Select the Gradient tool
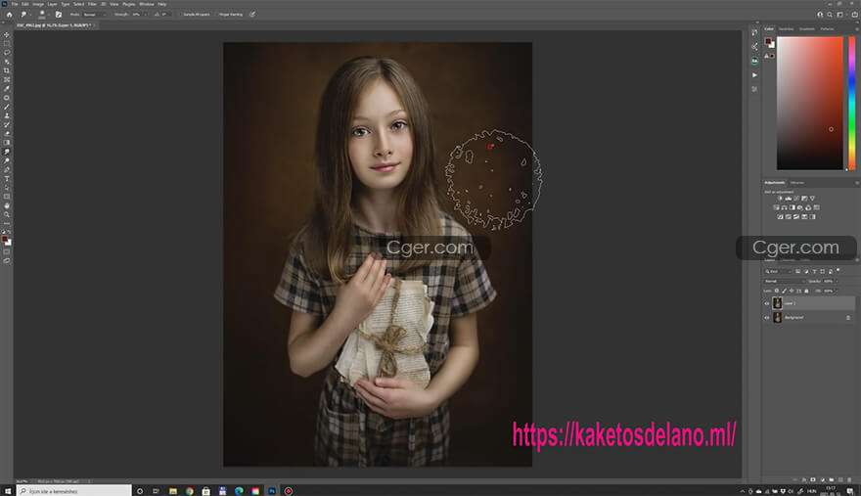The width and height of the screenshot is (861, 496). 7,142
